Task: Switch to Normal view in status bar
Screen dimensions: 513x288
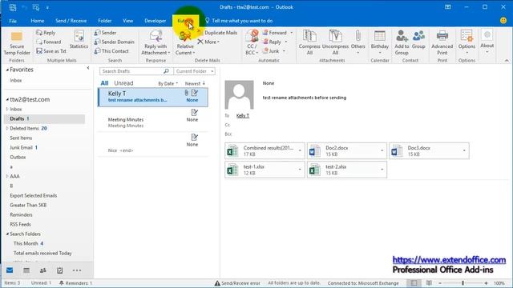Action: click(414, 283)
